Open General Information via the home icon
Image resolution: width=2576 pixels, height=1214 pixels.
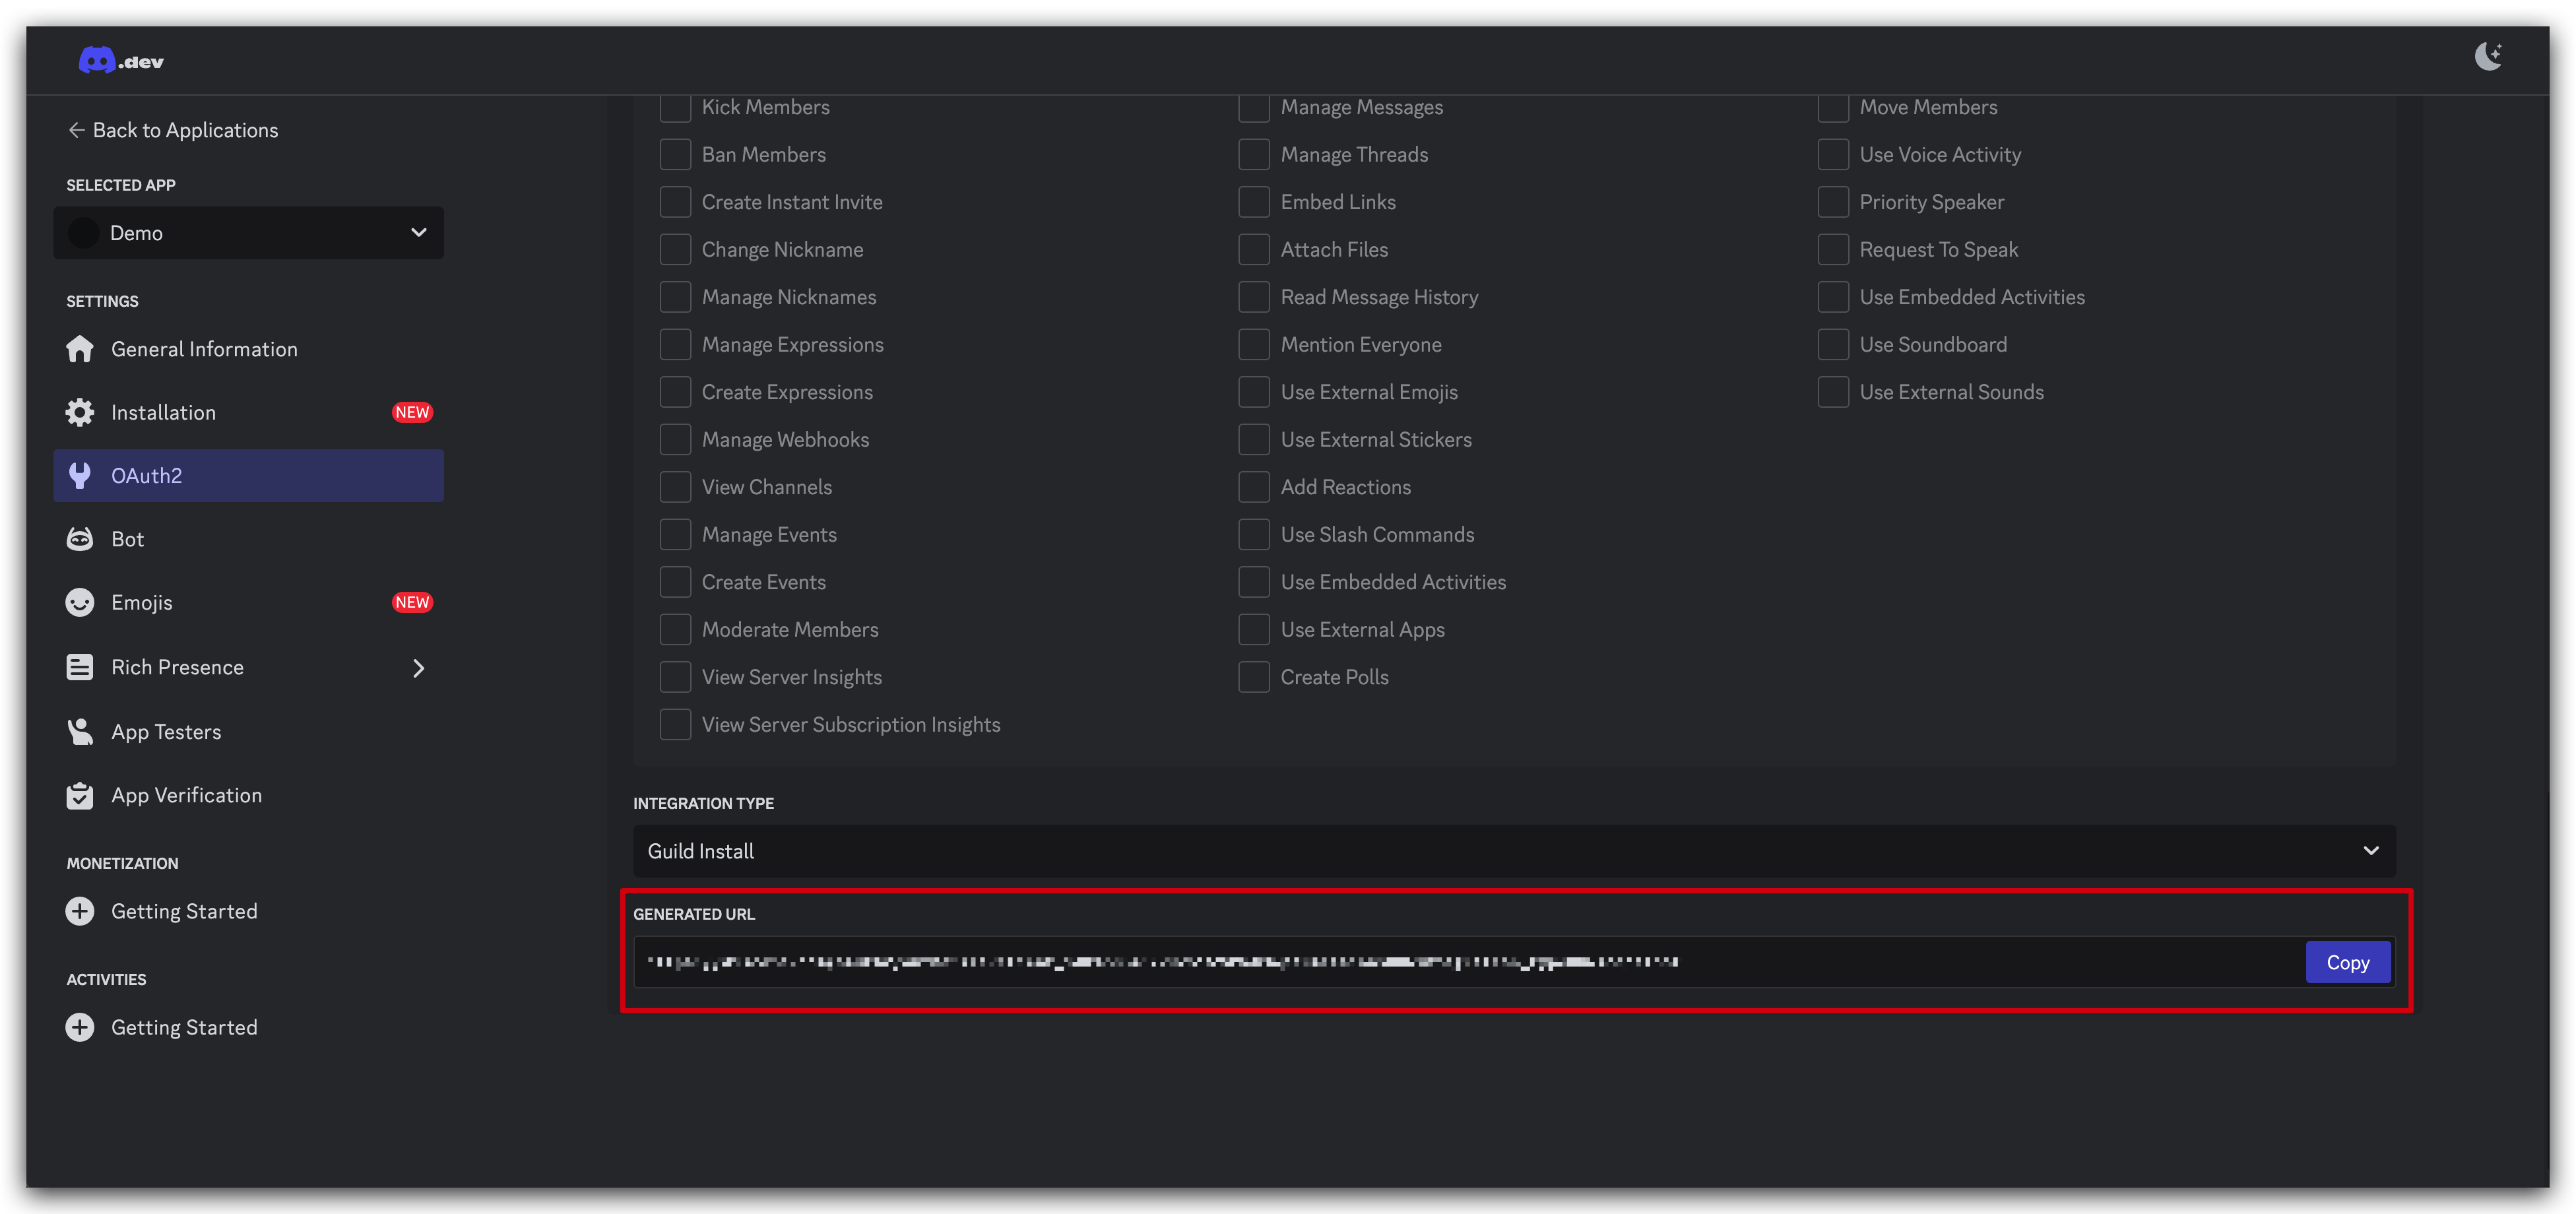coord(80,349)
